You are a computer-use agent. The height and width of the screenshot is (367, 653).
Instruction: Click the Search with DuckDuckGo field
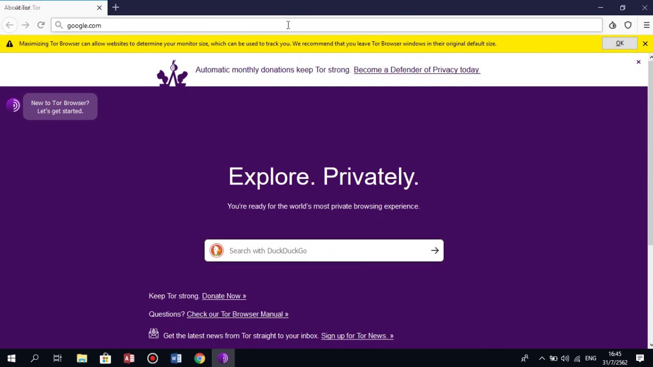324,250
